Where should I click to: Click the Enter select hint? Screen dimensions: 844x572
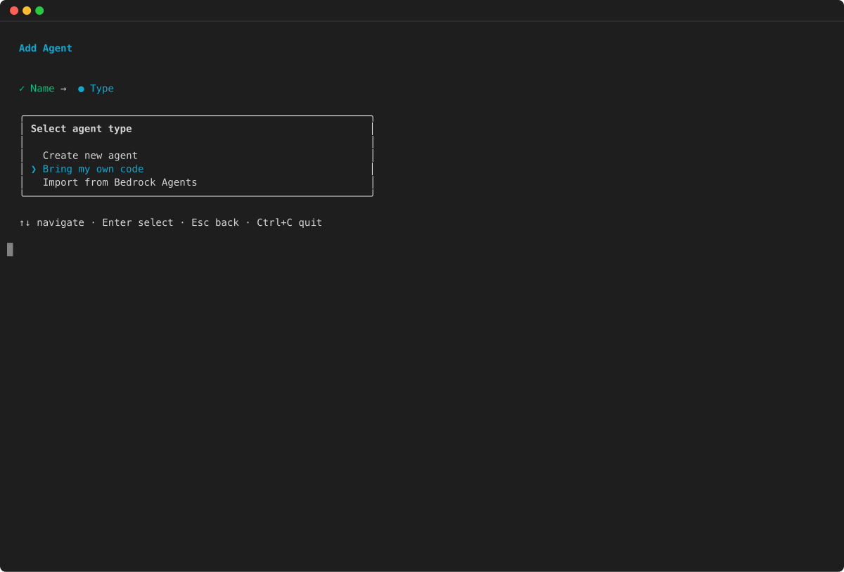click(x=138, y=222)
